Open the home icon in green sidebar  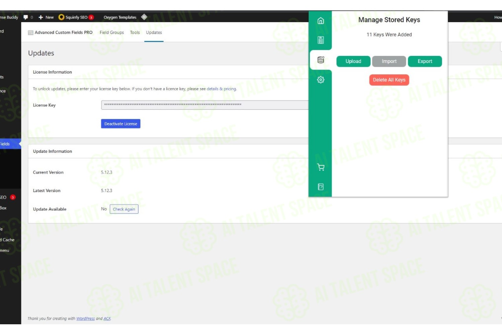pyautogui.click(x=321, y=21)
